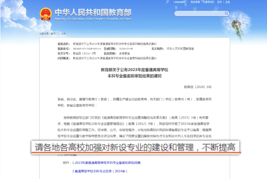The image size is (267, 179).
Task: Click the national emblem logo
Action: 45,14
